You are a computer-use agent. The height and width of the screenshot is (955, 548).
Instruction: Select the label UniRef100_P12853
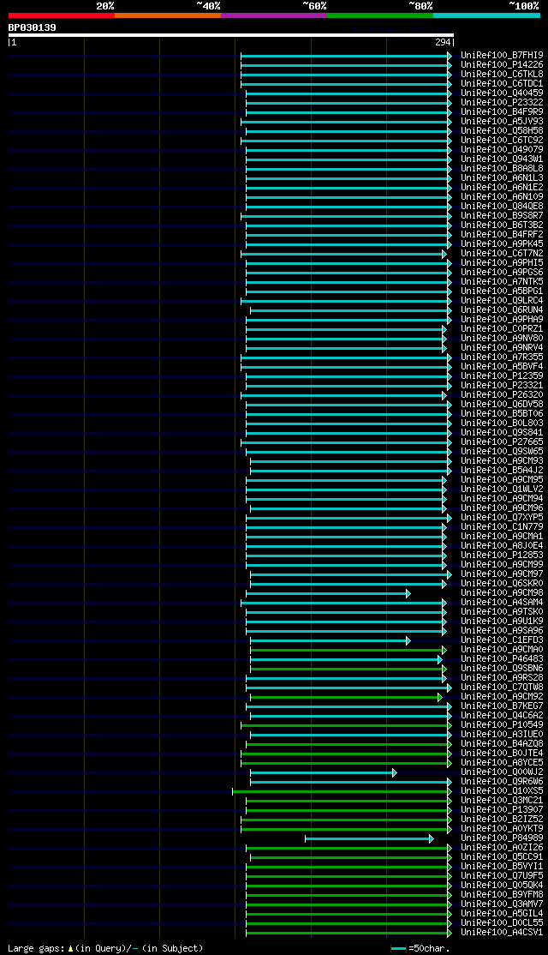pos(502,556)
